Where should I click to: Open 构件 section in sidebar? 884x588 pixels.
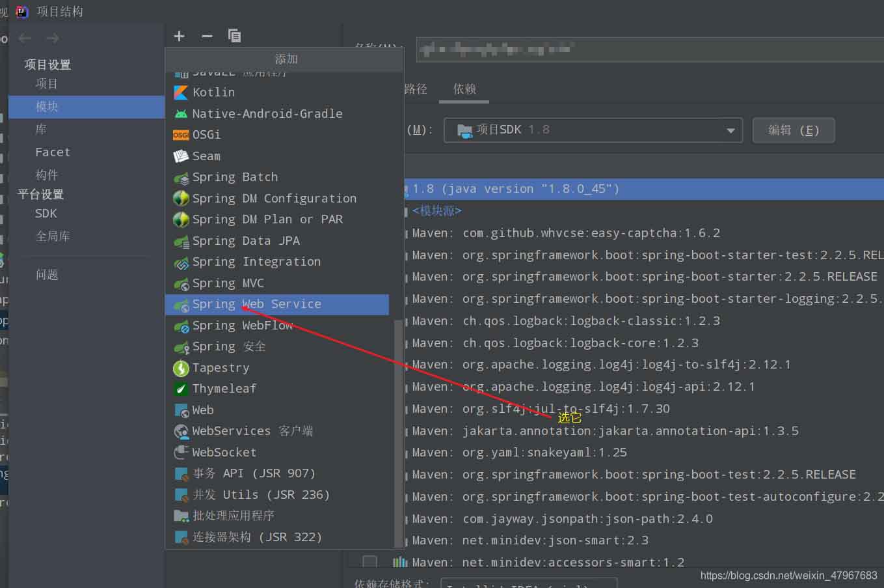coord(47,175)
